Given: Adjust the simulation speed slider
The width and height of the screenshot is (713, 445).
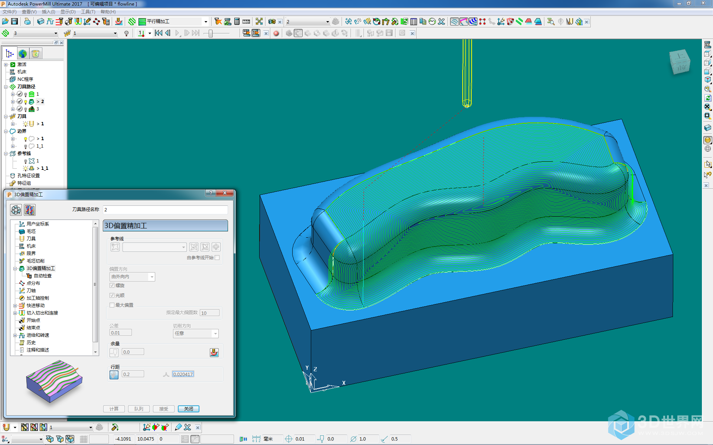Looking at the screenshot, I should (211, 33).
